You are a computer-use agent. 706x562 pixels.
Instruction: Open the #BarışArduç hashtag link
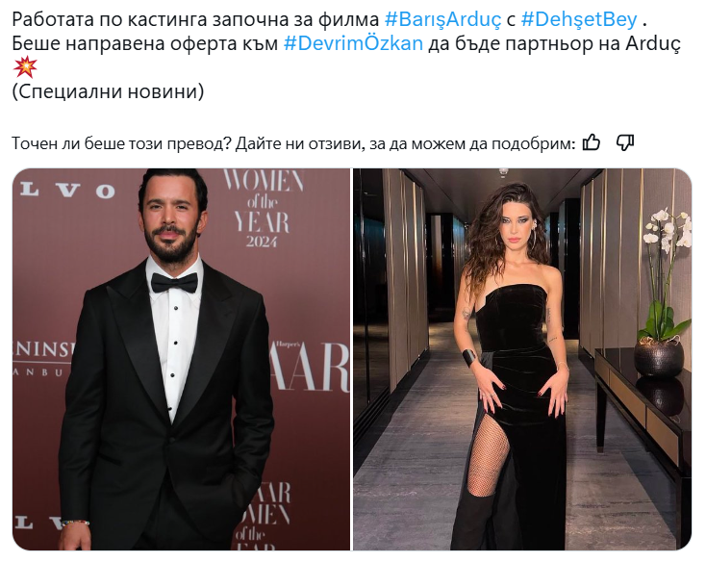click(442, 19)
